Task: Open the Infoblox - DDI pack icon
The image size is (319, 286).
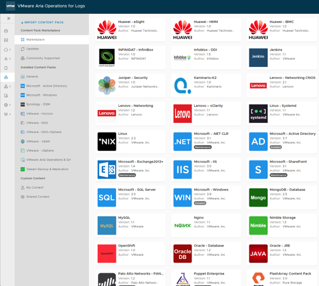Action: 182,58
